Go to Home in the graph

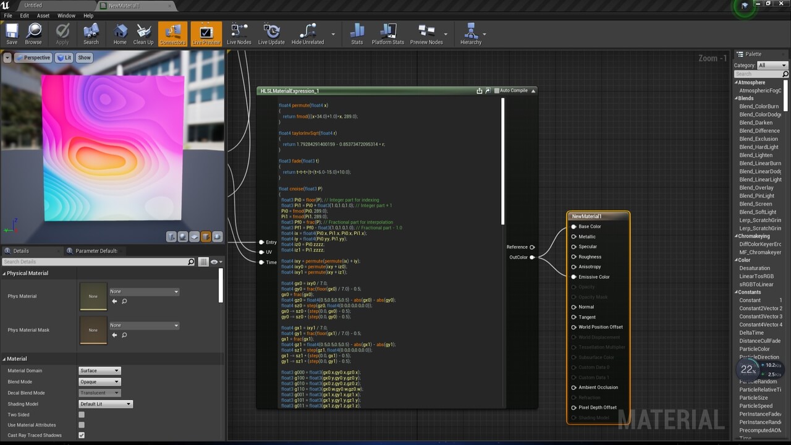coord(120,33)
